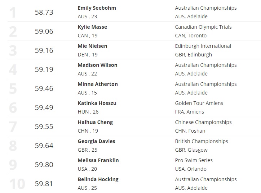Click swimmer name Emily Seebohm
Viewport: 261px width, 193px height.
(x=97, y=8)
